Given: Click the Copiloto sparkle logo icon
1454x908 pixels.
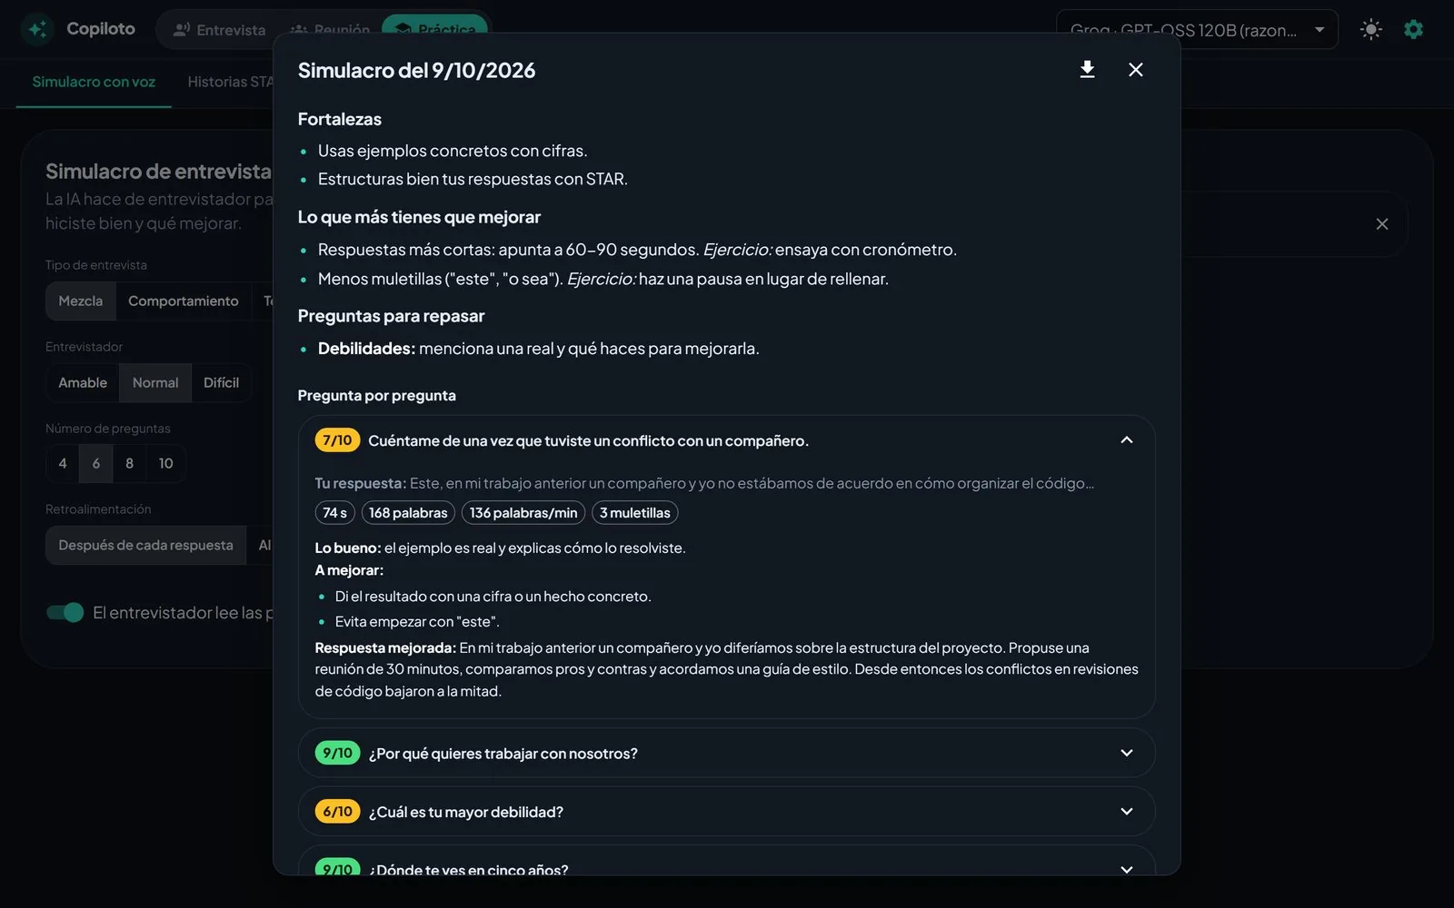Looking at the screenshot, I should [37, 29].
